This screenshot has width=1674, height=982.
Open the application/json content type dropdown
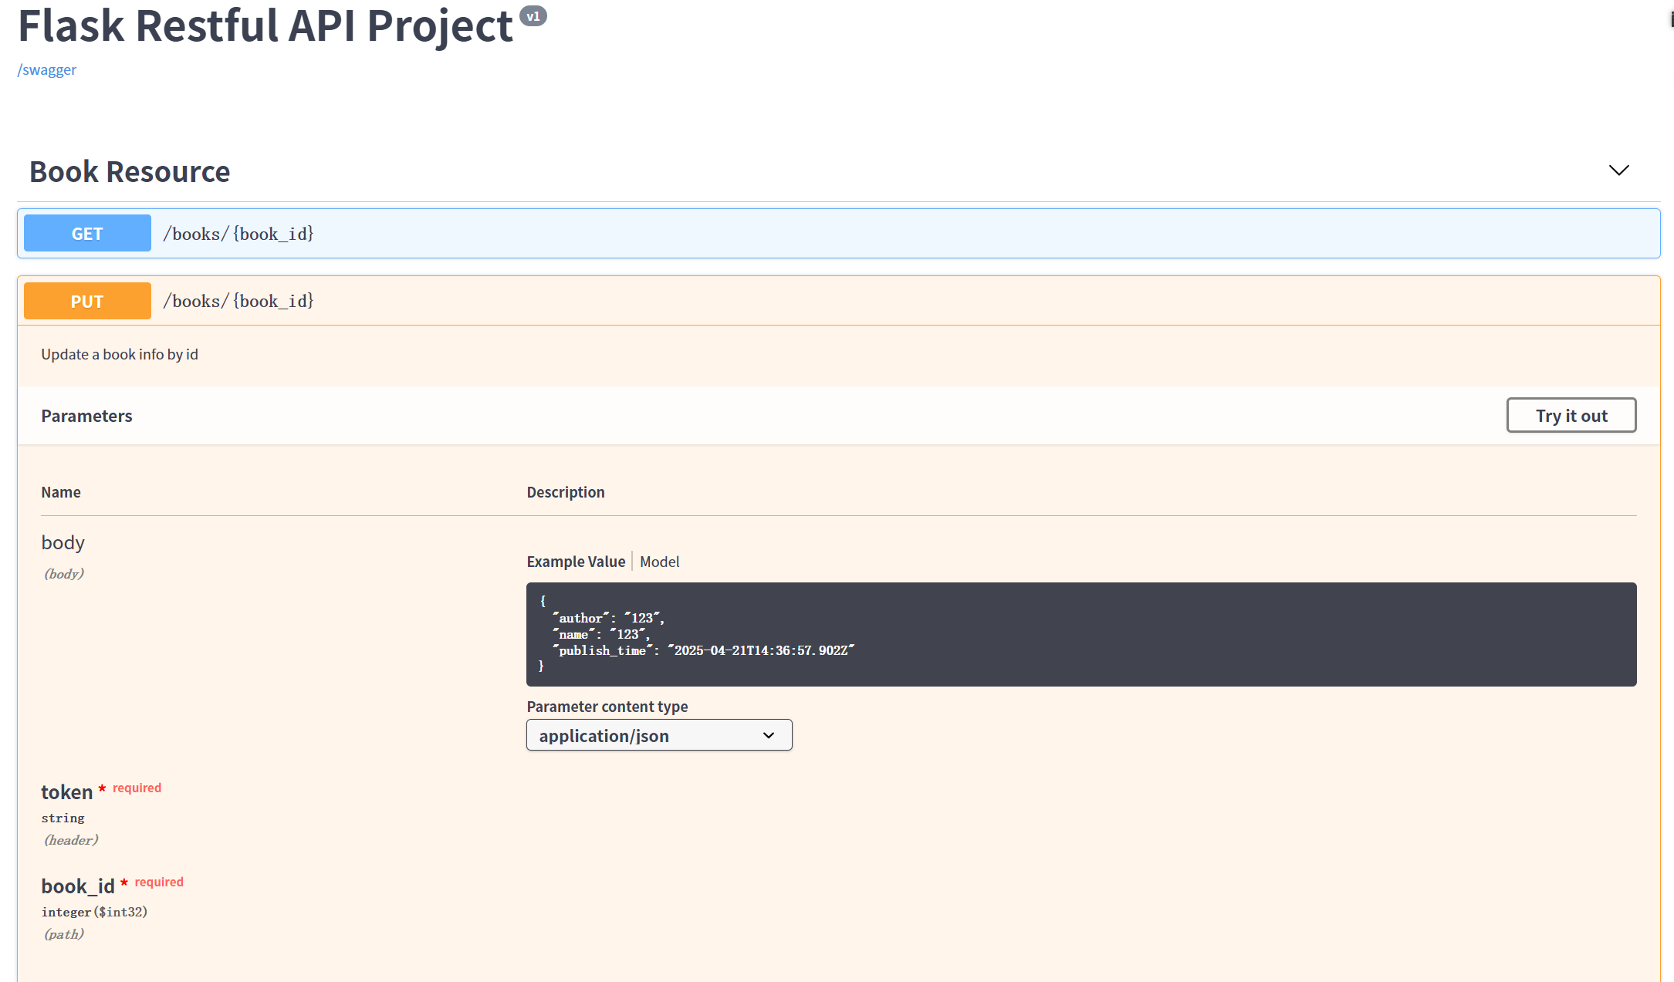click(x=658, y=735)
